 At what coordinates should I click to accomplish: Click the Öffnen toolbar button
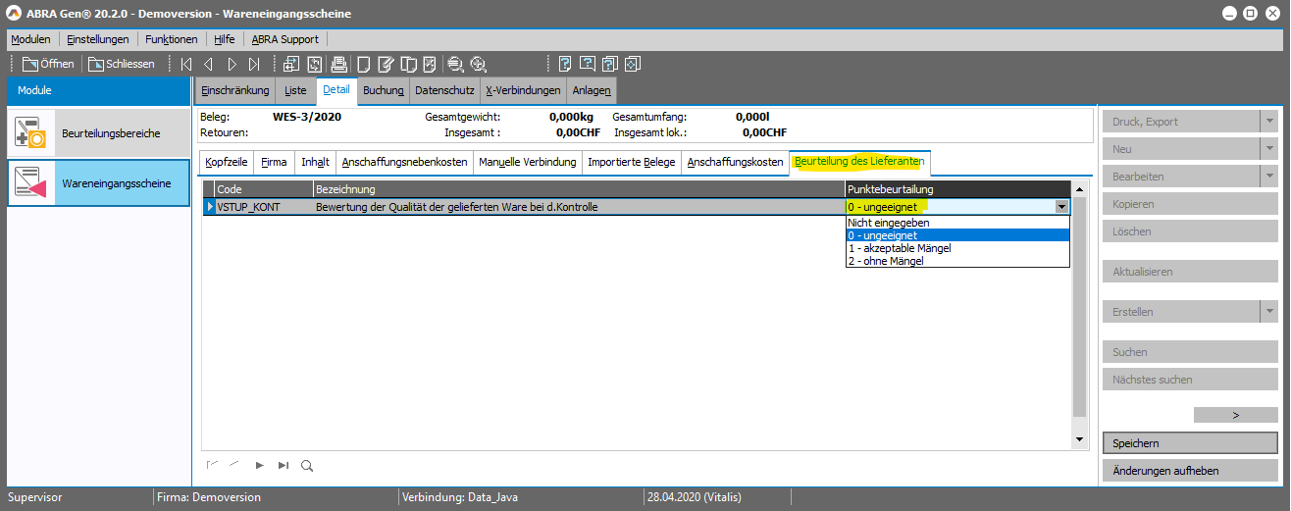[48, 64]
